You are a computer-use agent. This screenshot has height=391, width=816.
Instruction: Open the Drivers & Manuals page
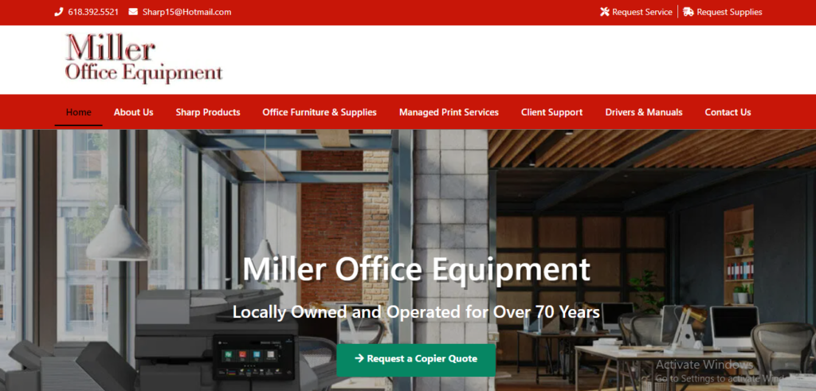(644, 112)
